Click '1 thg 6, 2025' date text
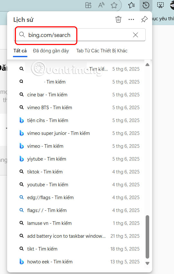The image size is (174, 274). [x=126, y=223]
